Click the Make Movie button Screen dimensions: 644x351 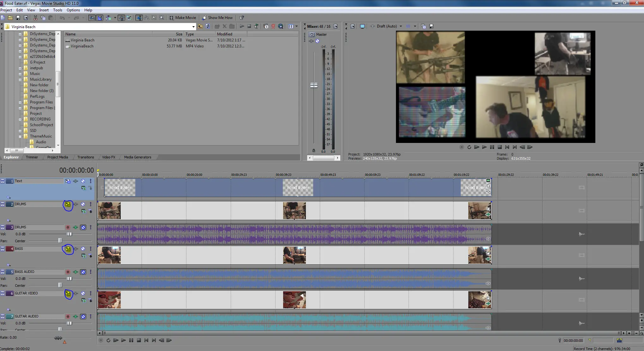pyautogui.click(x=183, y=18)
